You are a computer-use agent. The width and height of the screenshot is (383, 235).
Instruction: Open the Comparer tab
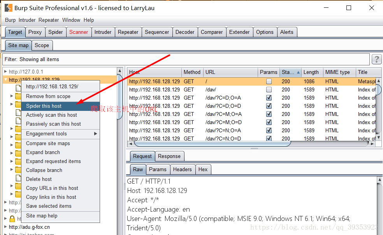[x=212, y=32]
